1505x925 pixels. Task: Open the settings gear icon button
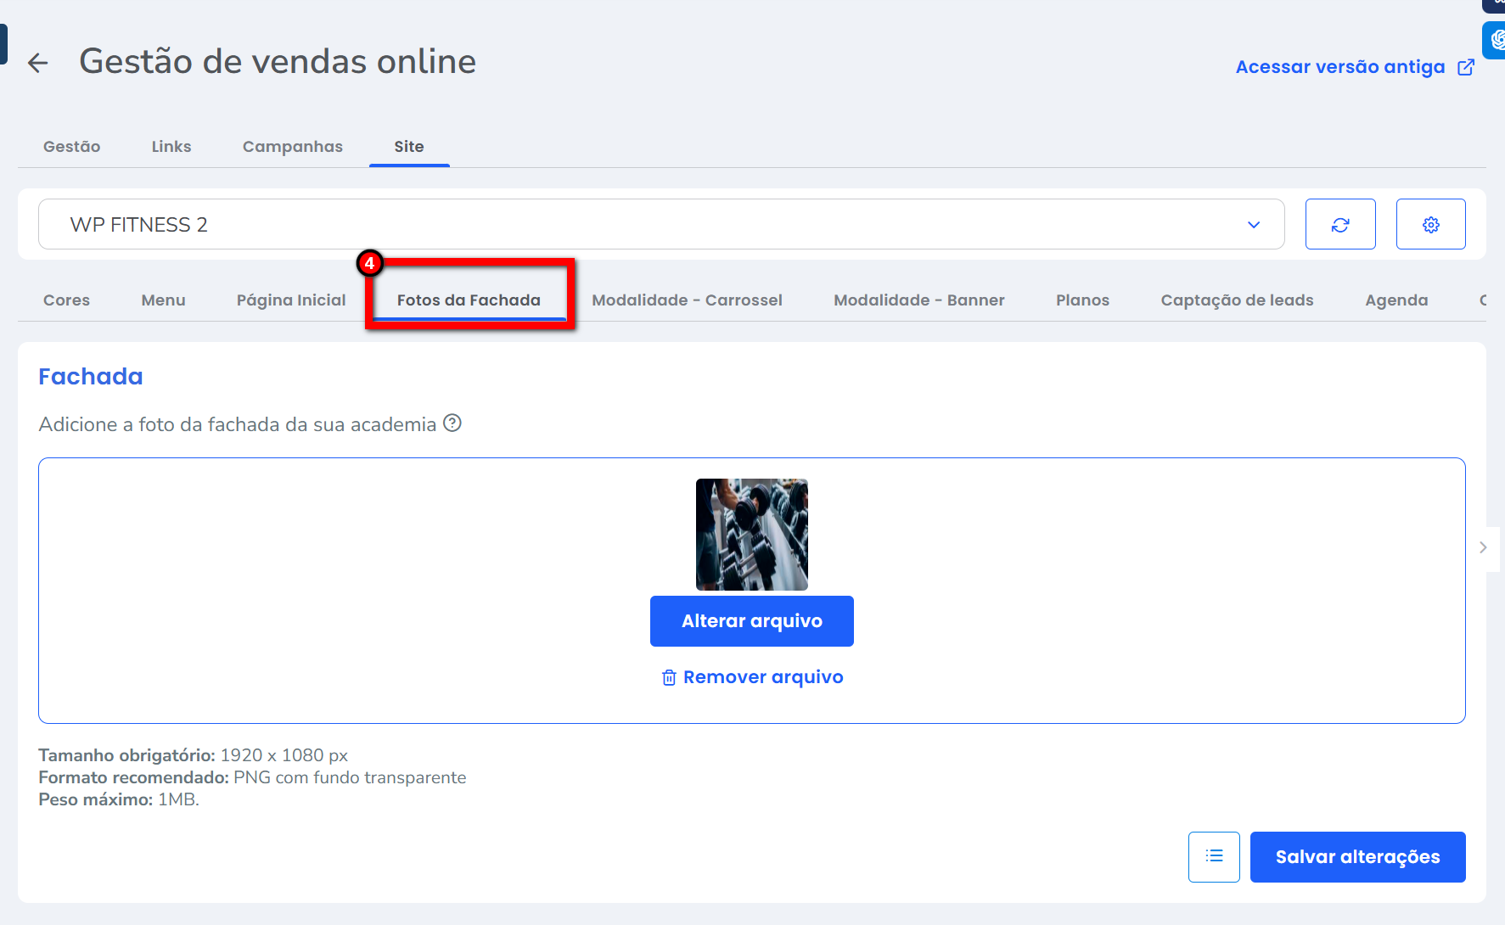1430,225
